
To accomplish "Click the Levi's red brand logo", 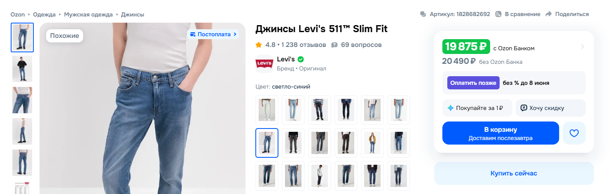I will coord(264,63).
